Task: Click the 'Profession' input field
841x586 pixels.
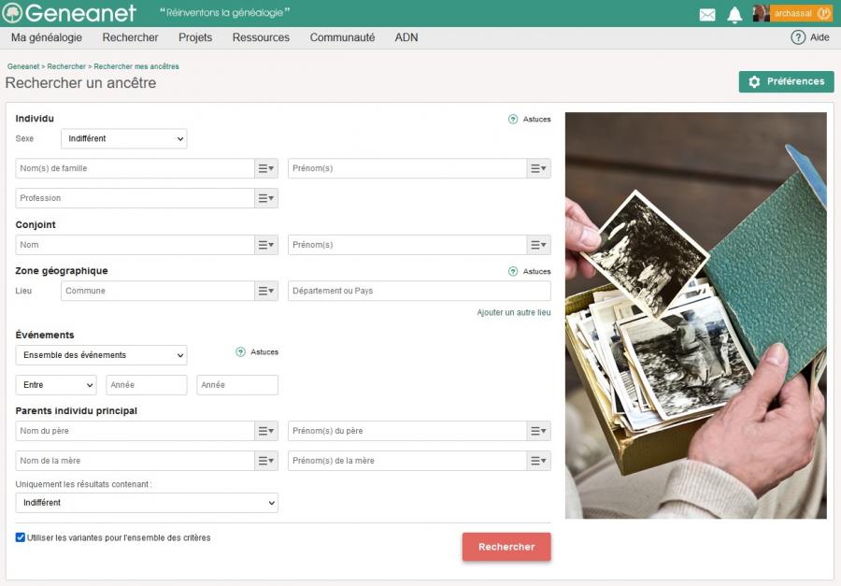Action: click(x=135, y=198)
